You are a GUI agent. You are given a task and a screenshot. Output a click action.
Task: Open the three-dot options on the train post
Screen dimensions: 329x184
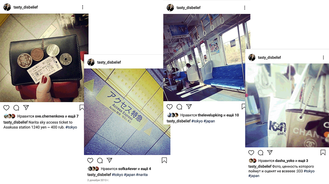pos(245,8)
